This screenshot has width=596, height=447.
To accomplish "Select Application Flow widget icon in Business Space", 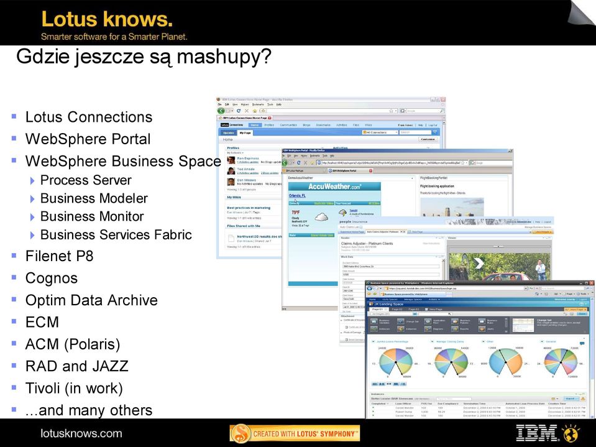I will [x=428, y=321].
